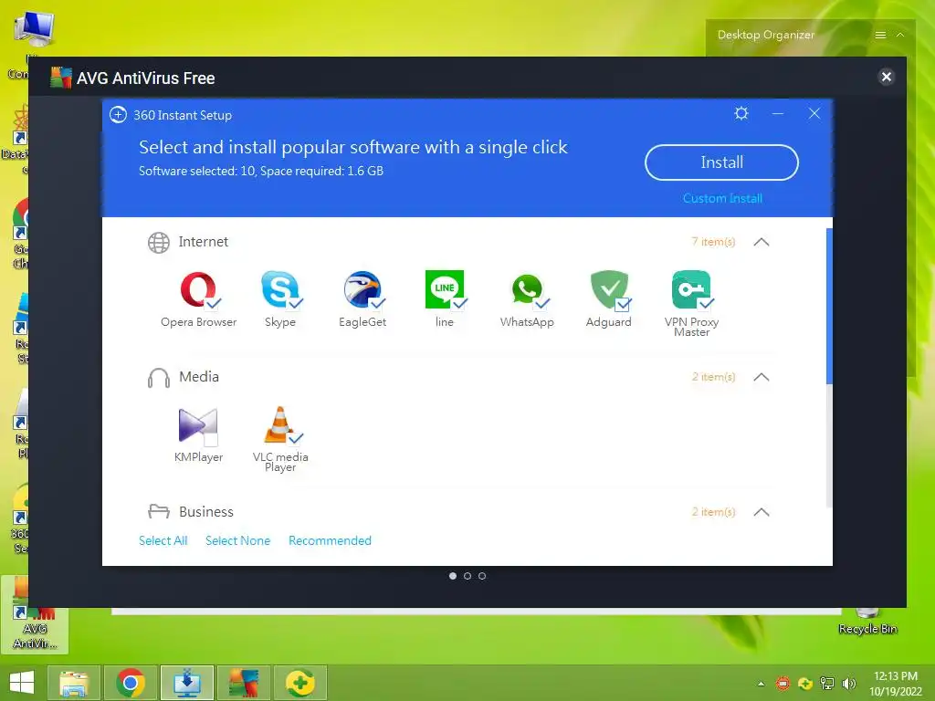Click the Internet globe category icon
The image size is (935, 701).
point(159,242)
